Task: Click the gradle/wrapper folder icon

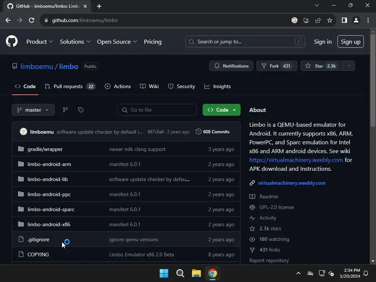Action: tap(21, 149)
